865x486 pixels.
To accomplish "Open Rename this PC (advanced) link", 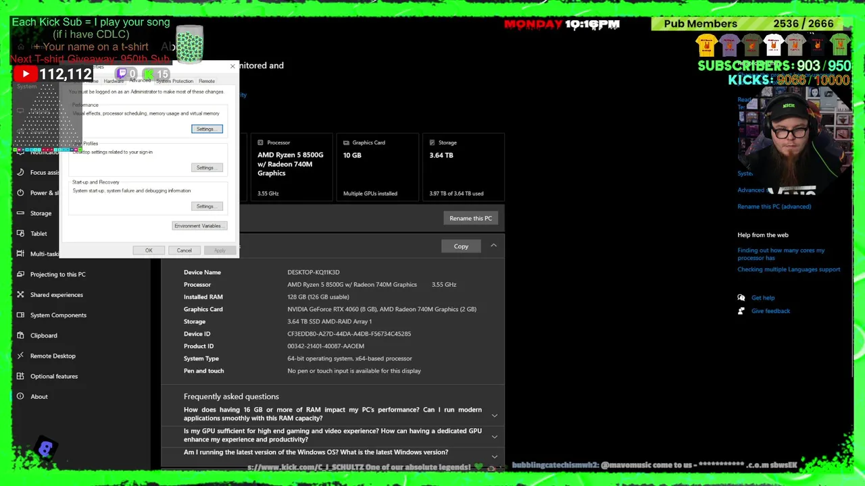I will (x=774, y=207).
